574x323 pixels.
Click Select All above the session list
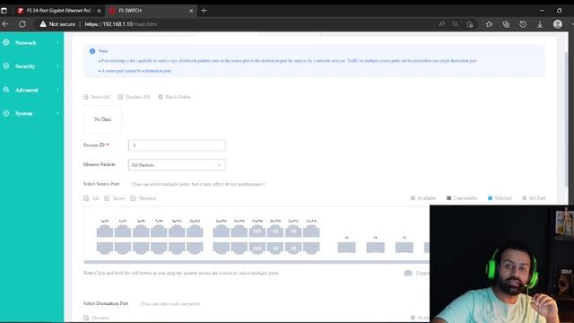(x=97, y=97)
